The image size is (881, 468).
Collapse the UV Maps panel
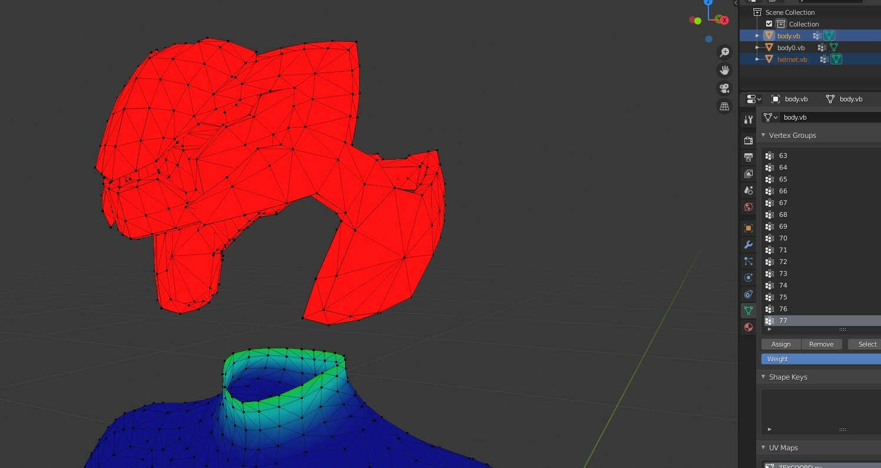coord(764,447)
